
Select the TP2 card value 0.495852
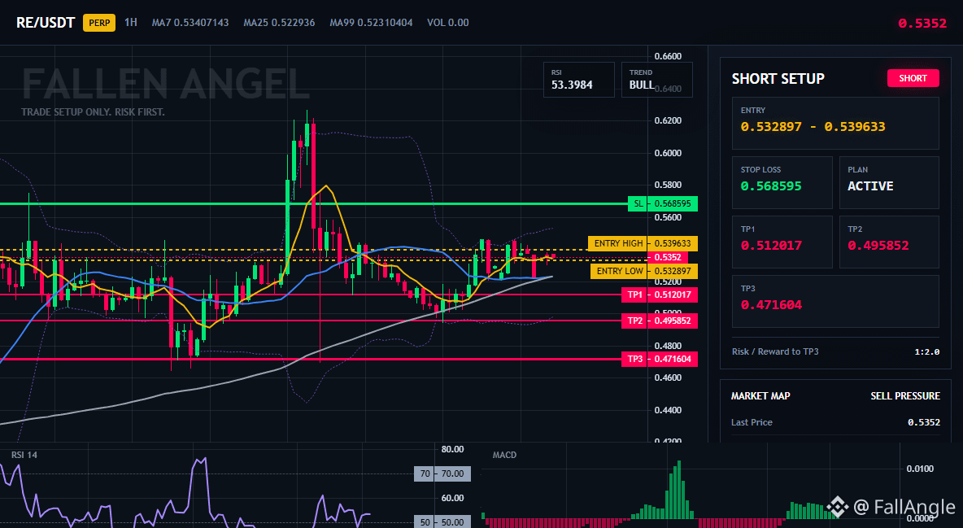point(878,245)
